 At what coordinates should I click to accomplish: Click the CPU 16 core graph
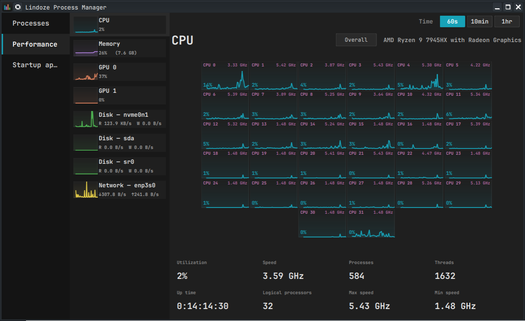[x=420, y=135]
